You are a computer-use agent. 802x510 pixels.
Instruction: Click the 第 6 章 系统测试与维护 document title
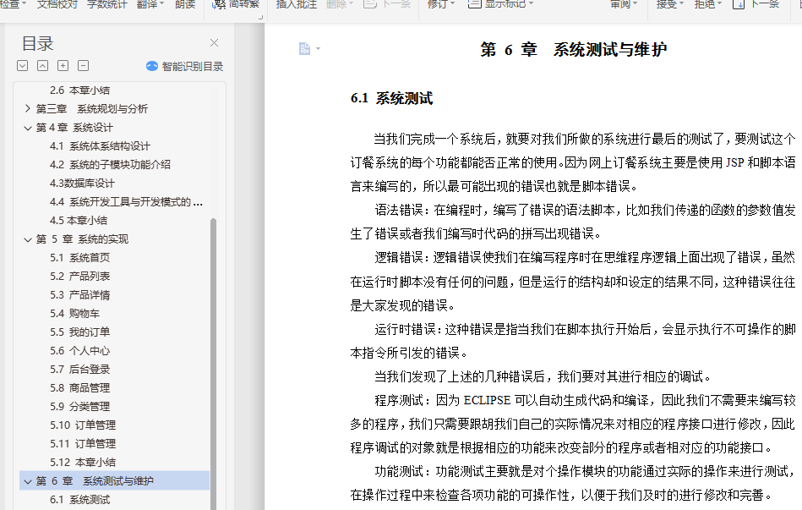(x=573, y=50)
